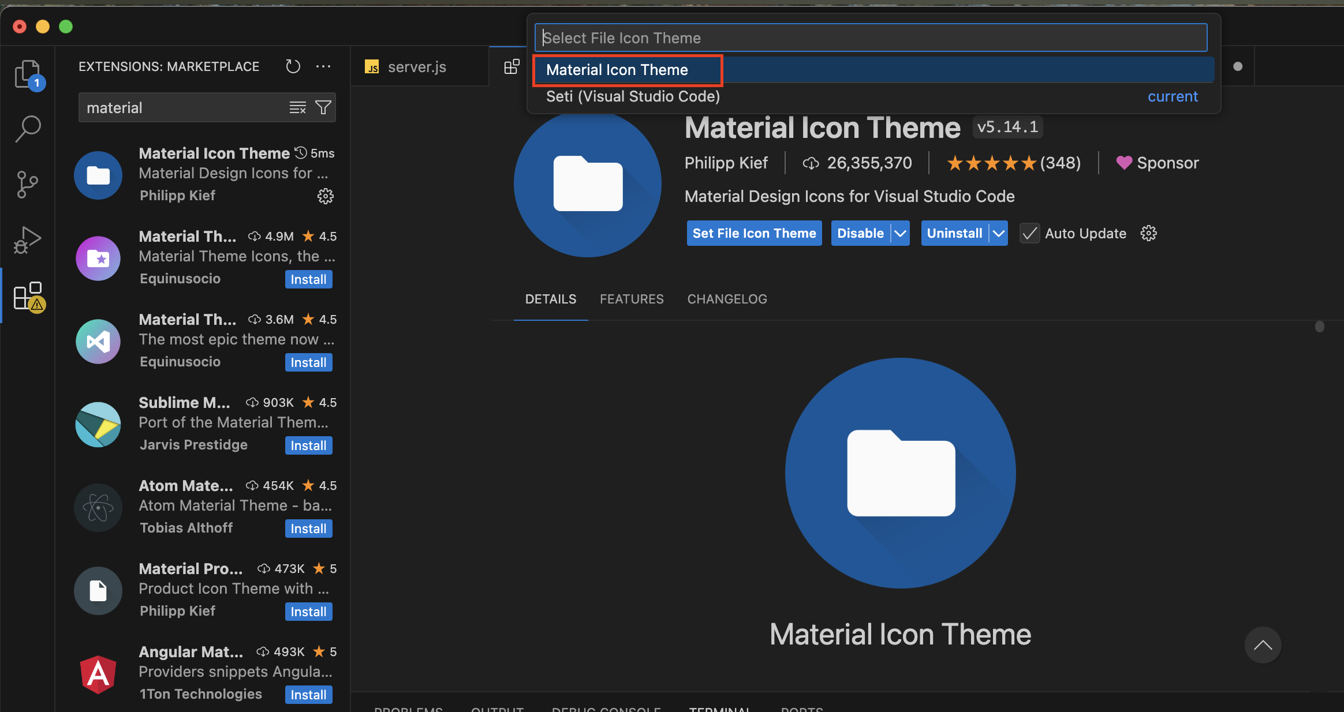The height and width of the screenshot is (712, 1344).
Task: Open Material Icon Theme's manage gear in list
Action: (x=325, y=196)
